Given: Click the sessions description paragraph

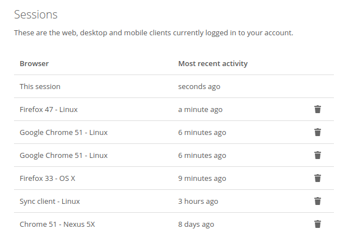Looking at the screenshot, I should click(x=154, y=33).
